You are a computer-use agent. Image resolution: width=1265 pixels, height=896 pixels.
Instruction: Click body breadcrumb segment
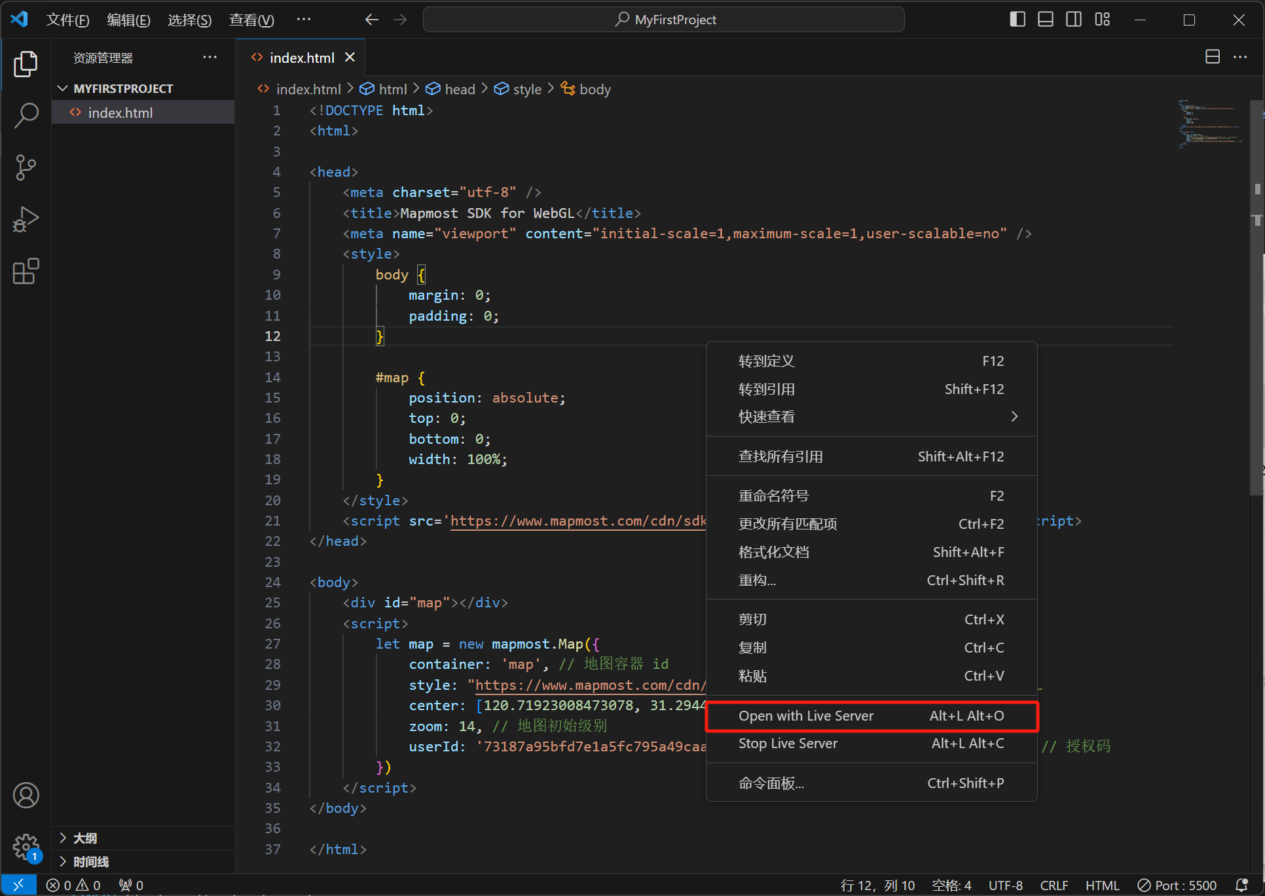tap(586, 89)
